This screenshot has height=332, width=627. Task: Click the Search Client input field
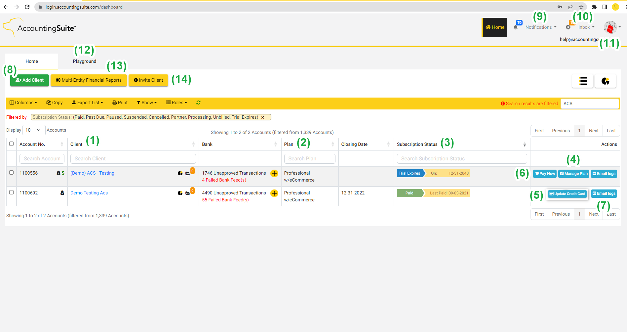133,159
